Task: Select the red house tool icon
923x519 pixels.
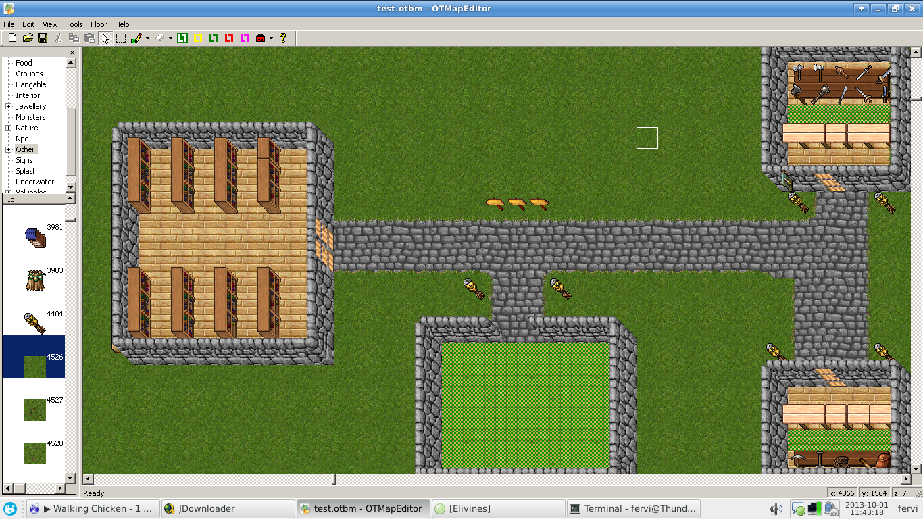Action: 260,39
